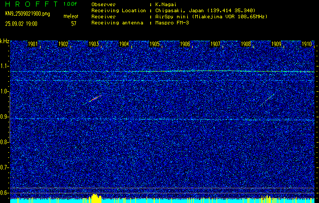
Task: Click the 0.9 kHz axis label
Action: click(4, 117)
